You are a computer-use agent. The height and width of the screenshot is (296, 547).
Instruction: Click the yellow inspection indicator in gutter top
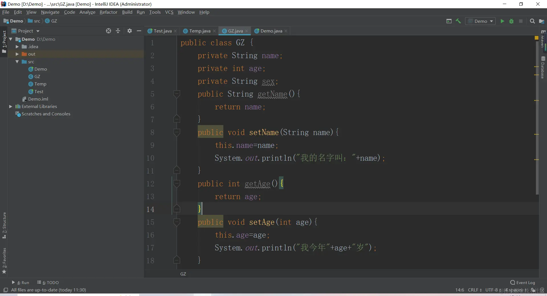(536, 38)
